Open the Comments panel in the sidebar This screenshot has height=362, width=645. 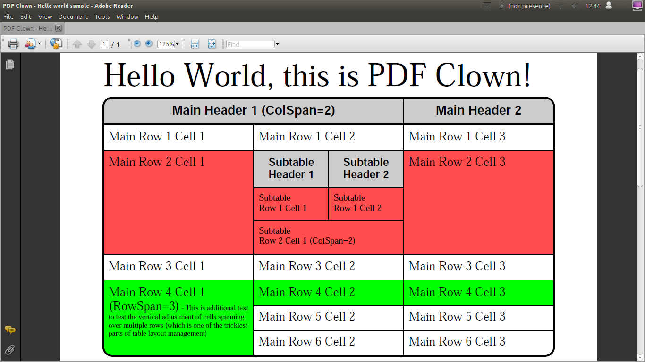pos(10,330)
